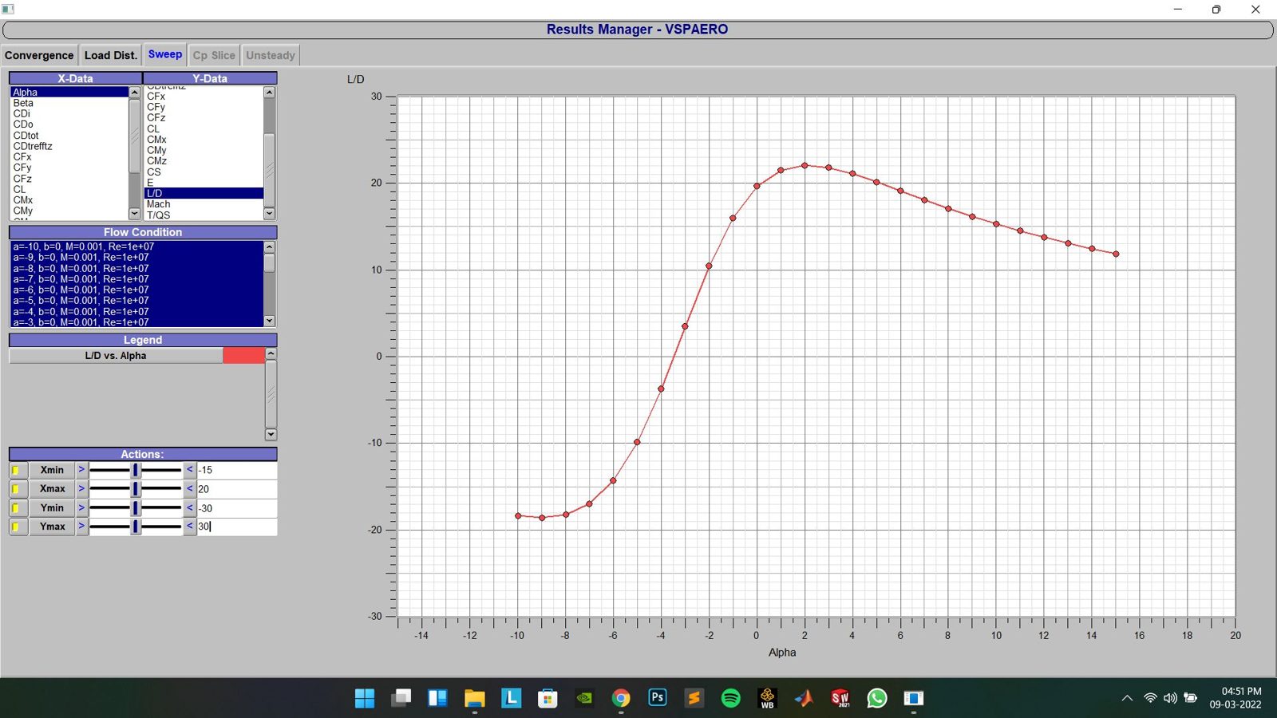Toggle the yellow Ymin auto-limit button
Image resolution: width=1277 pixels, height=718 pixels.
click(x=18, y=508)
